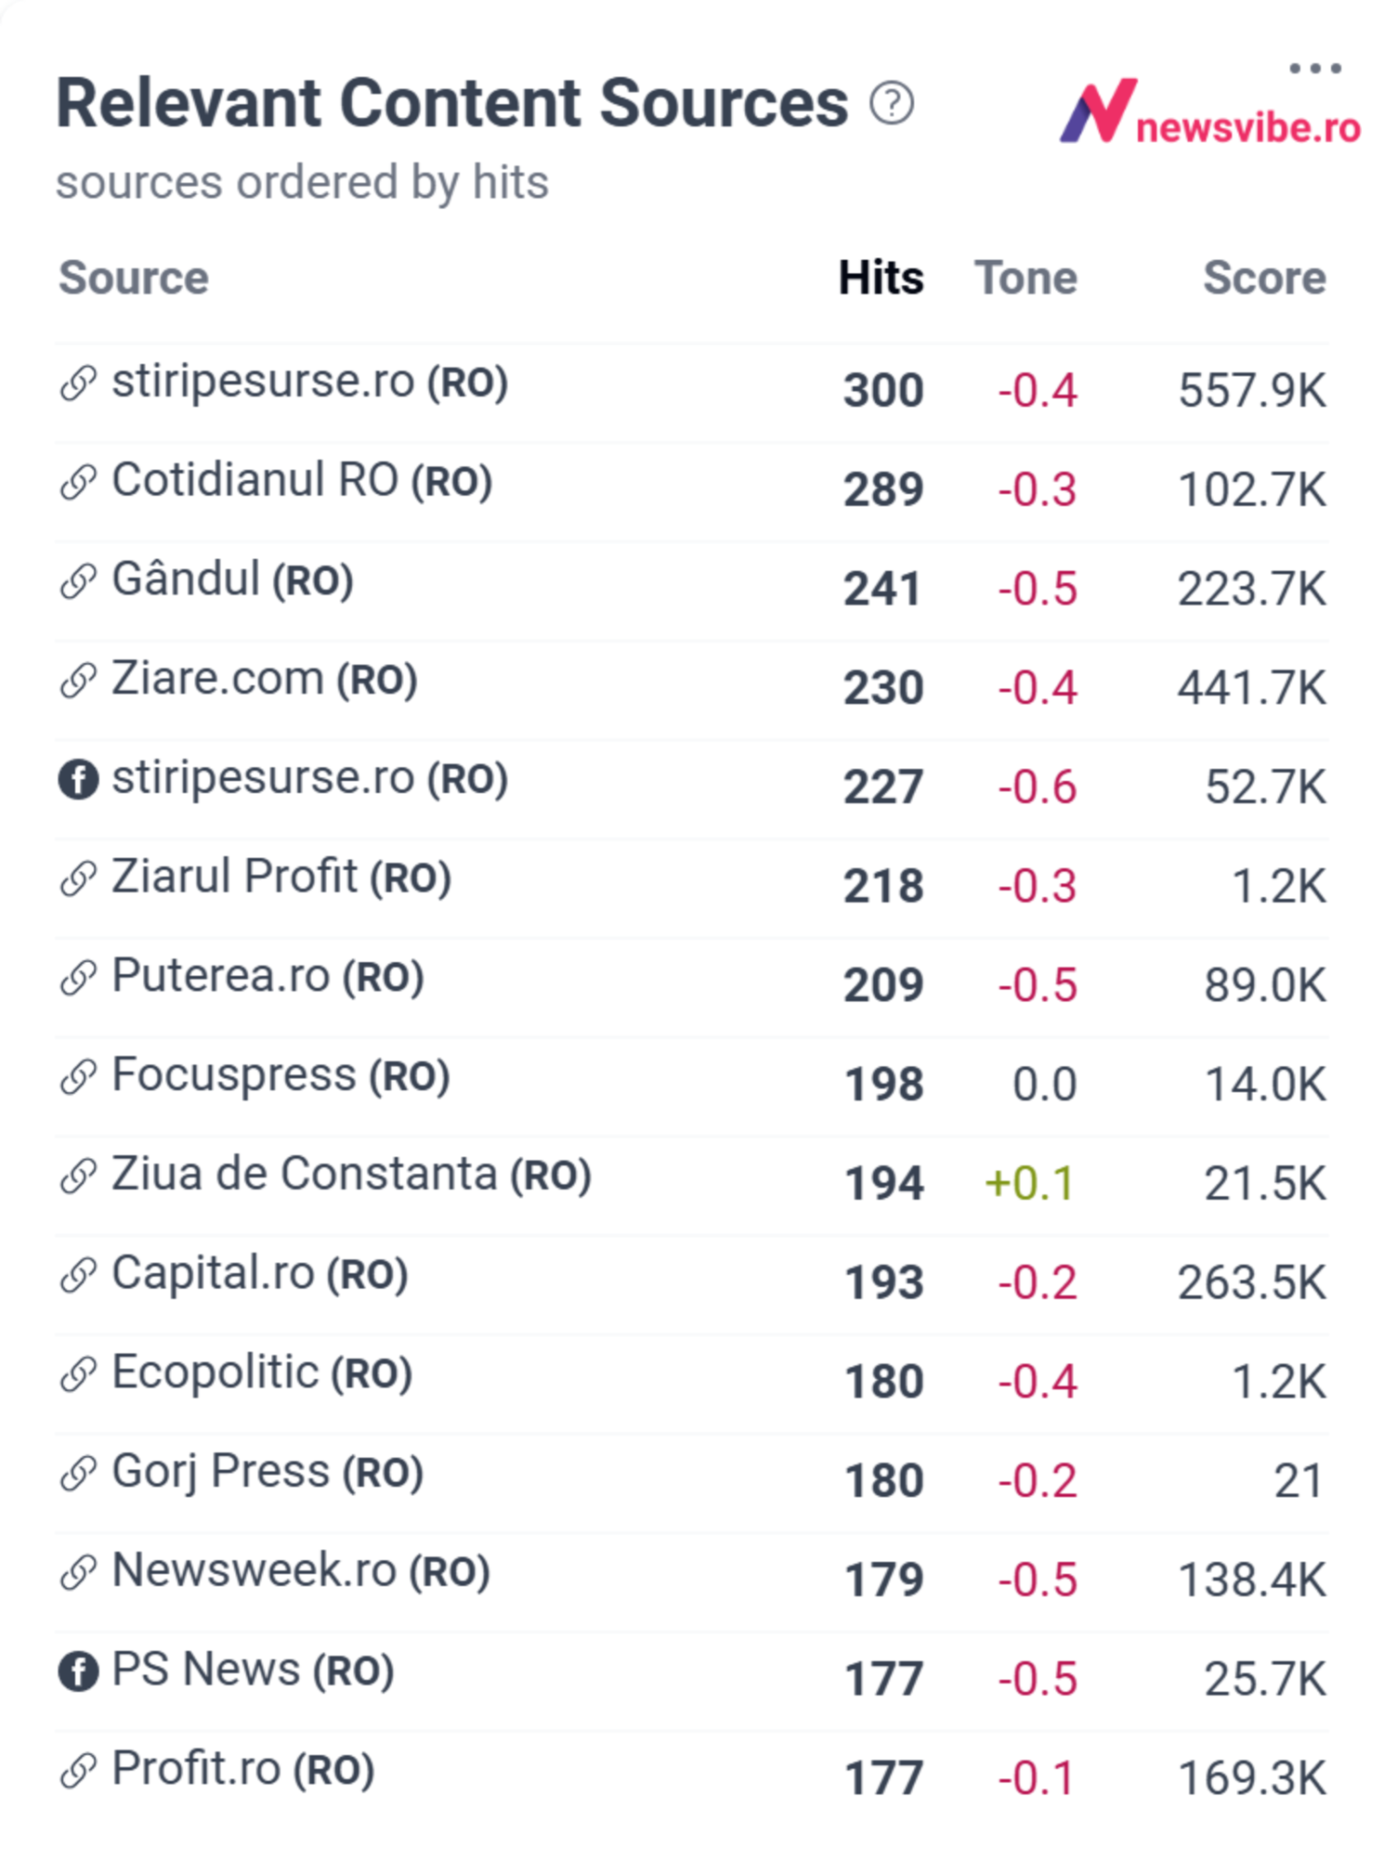Image resolution: width=1384 pixels, height=1873 pixels.
Task: Sort by the Source column header
Action: coord(134,278)
